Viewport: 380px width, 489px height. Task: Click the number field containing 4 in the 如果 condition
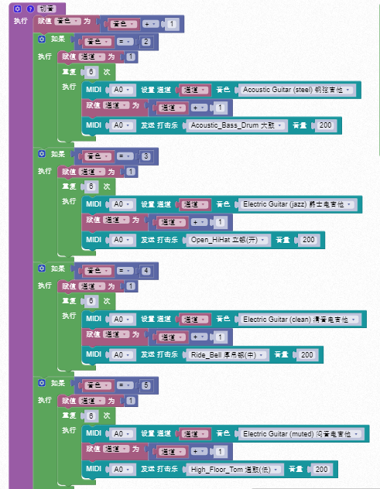[146, 271]
